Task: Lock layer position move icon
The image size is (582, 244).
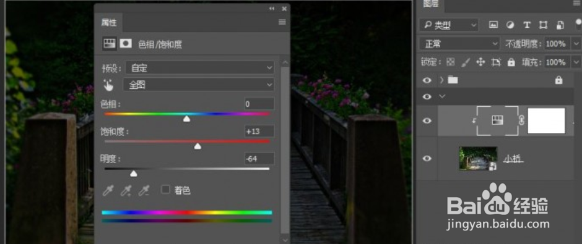Action: pyautogui.click(x=480, y=62)
